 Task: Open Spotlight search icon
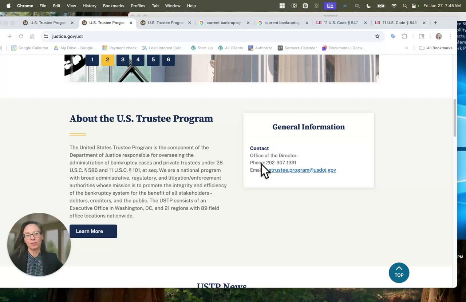[405, 6]
